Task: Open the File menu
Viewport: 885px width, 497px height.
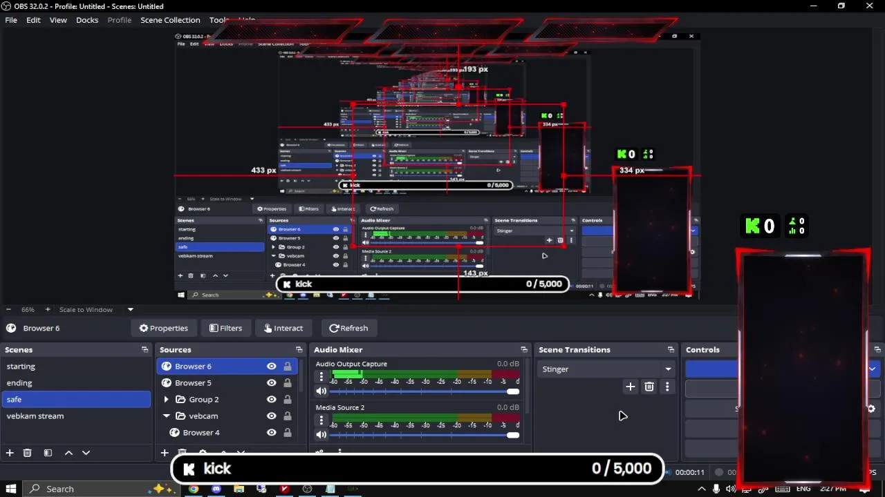Action: [x=11, y=20]
